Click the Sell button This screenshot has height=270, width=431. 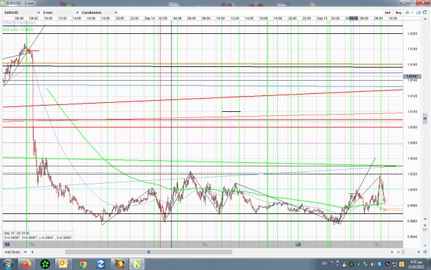(388, 12)
